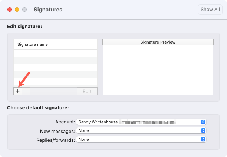Zoom the Signatures window with green button
Image resolution: width=227 pixels, height=157 pixels.
coord(24,10)
